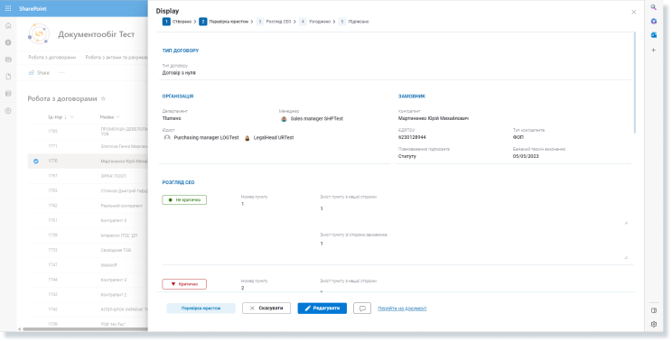The image size is (672, 341).
Task: Open the globe sites icon in the left rail
Action: coord(8,42)
